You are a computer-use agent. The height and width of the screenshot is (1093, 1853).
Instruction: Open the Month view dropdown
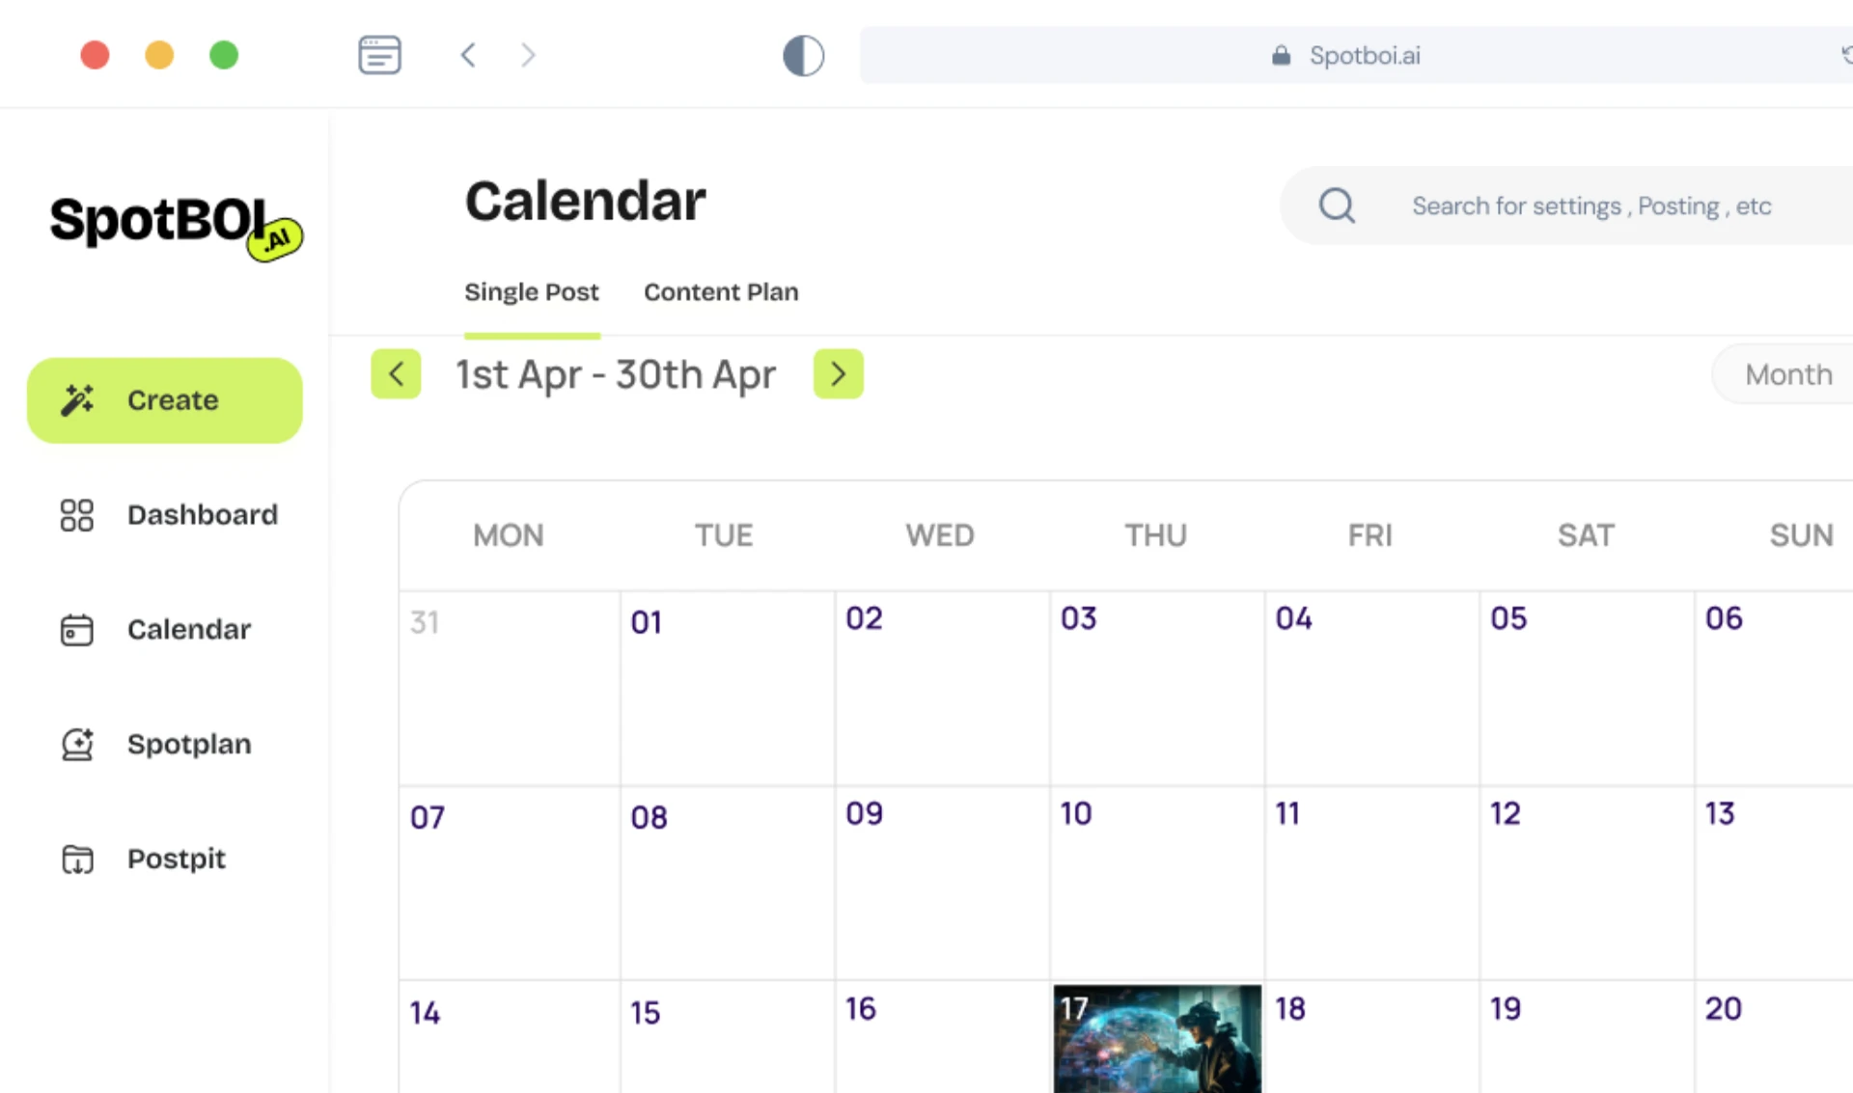coord(1787,374)
